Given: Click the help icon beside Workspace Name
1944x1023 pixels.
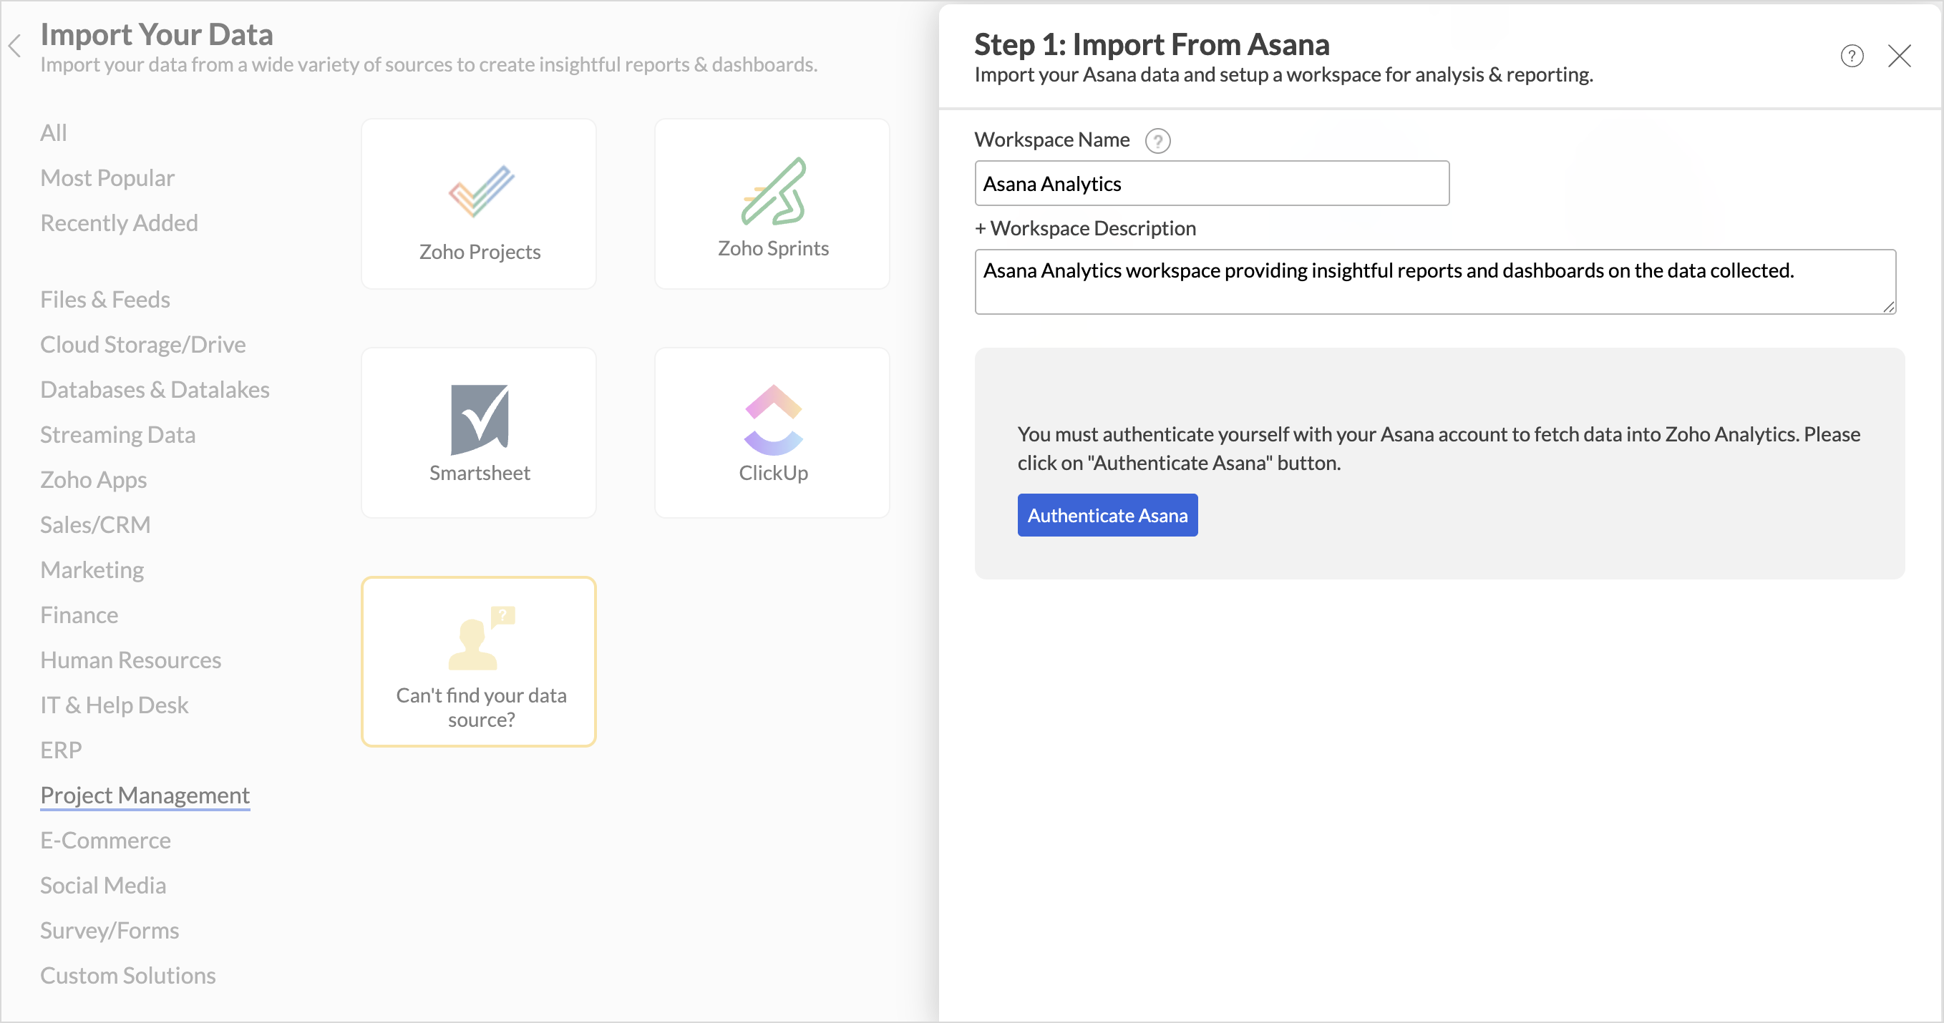Looking at the screenshot, I should [1157, 141].
